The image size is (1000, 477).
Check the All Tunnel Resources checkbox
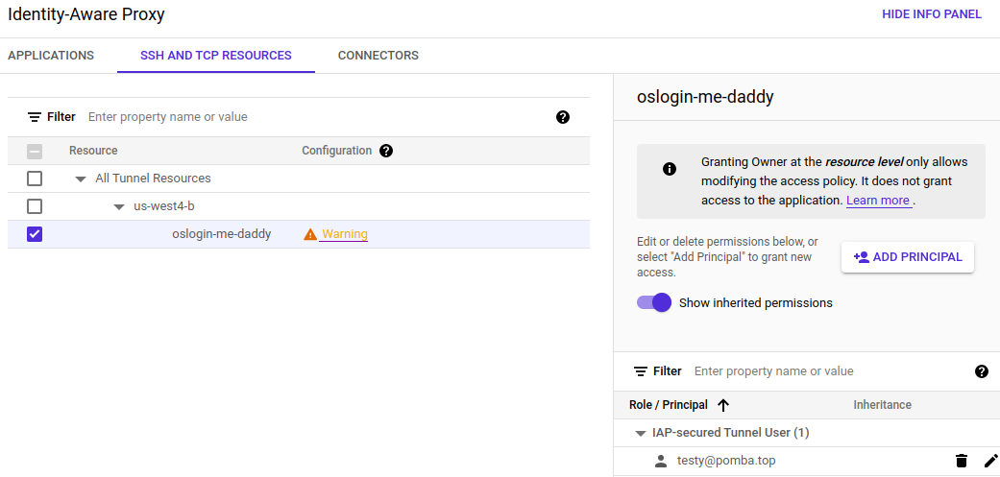pyautogui.click(x=35, y=179)
